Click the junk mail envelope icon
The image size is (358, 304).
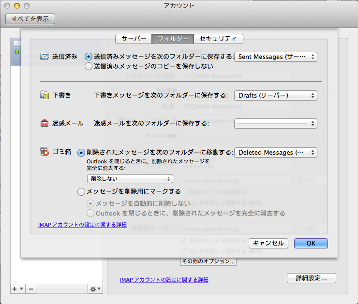(45, 123)
